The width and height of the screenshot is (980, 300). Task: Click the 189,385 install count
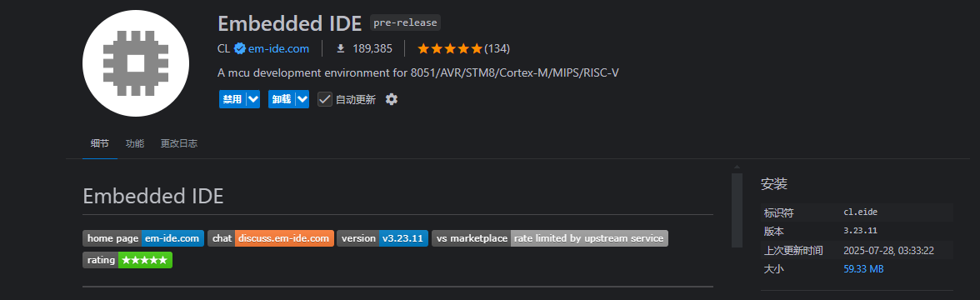click(x=372, y=48)
